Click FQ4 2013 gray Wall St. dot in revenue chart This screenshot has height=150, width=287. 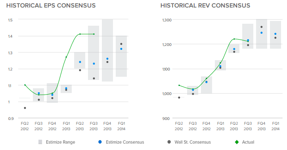click(262, 27)
